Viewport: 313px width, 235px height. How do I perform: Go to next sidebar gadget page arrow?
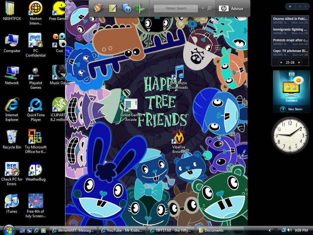(305, 7)
